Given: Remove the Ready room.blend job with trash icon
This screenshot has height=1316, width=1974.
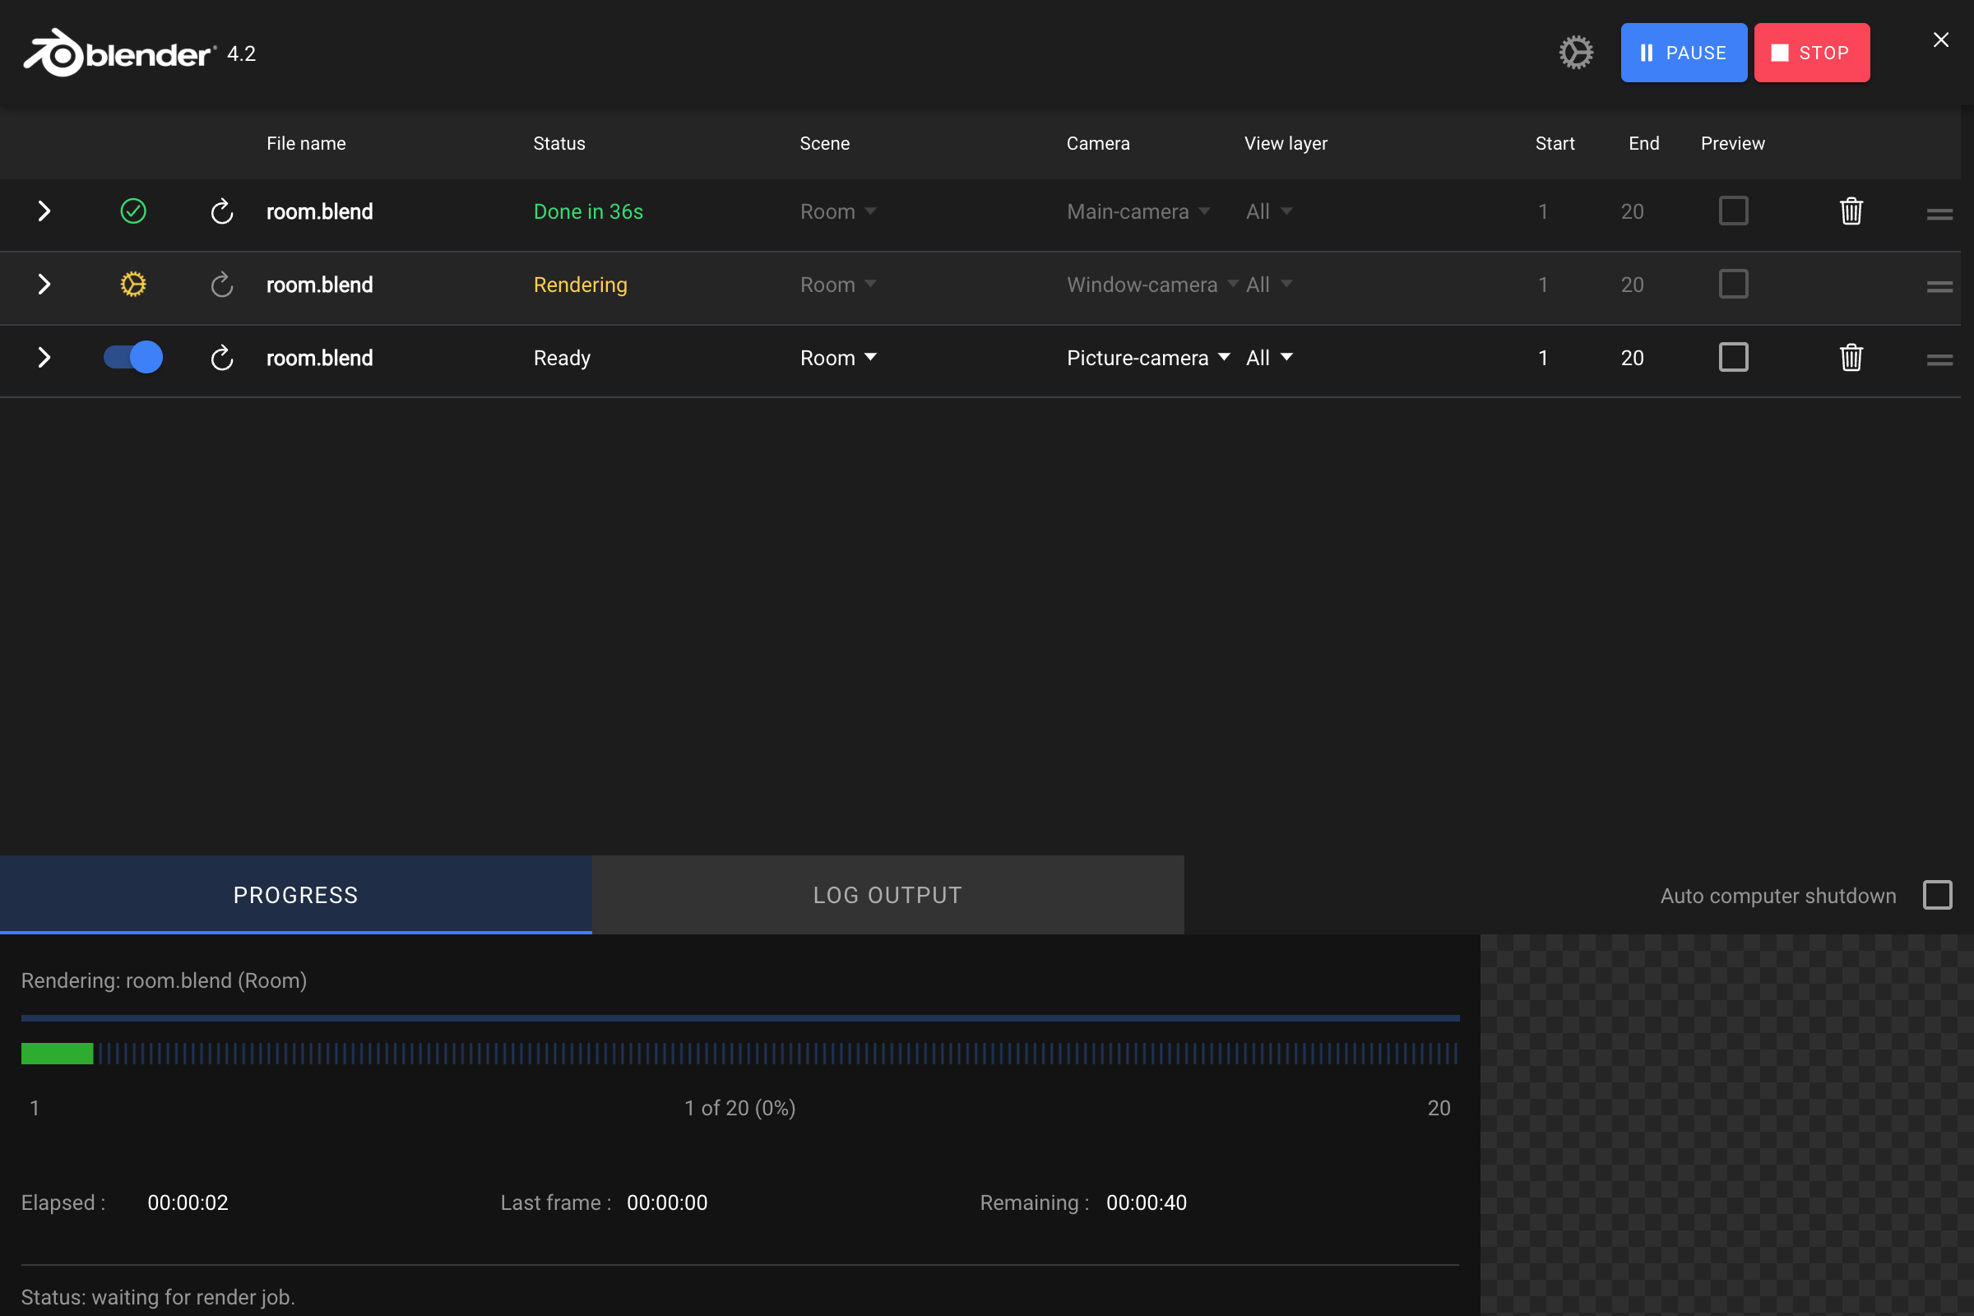Looking at the screenshot, I should [x=1850, y=358].
